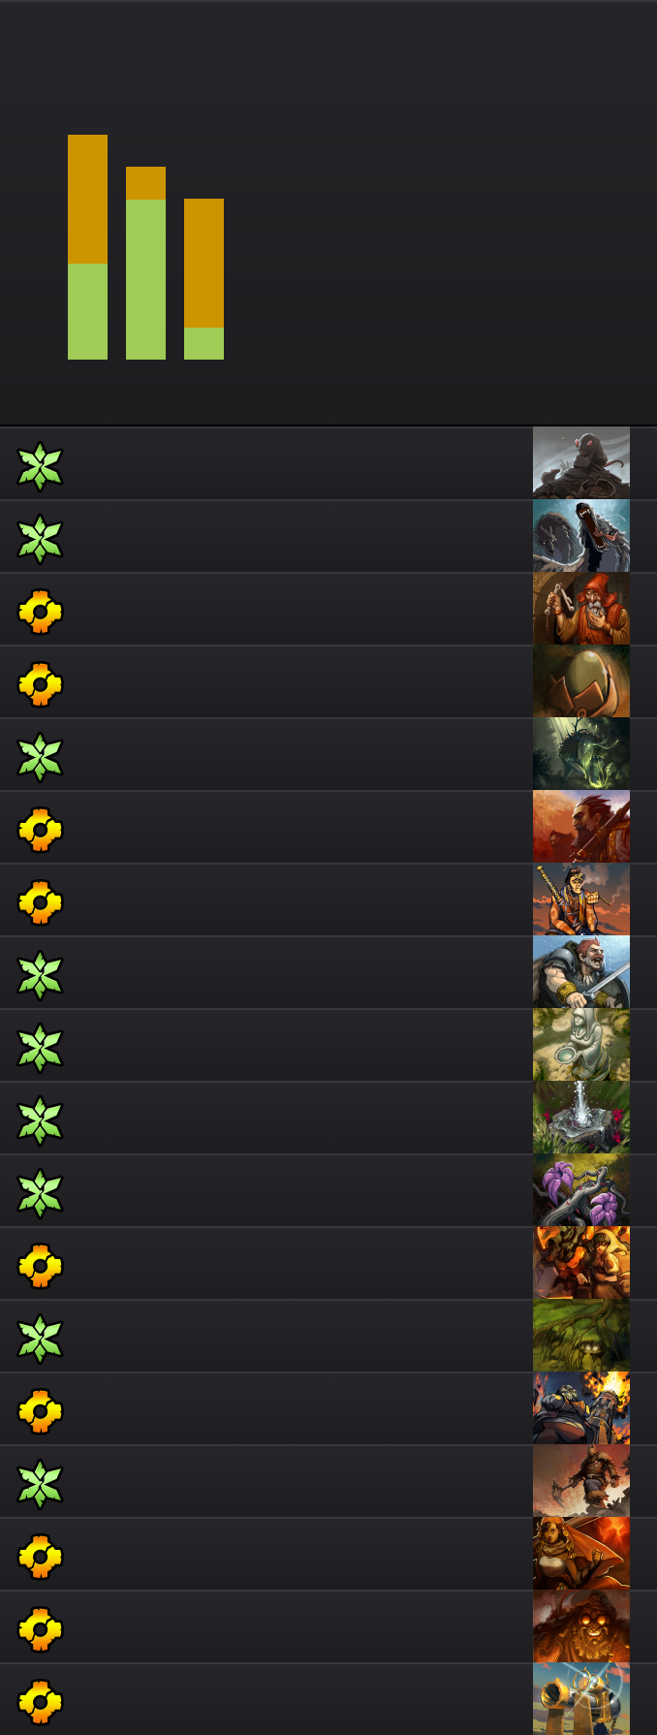Select the green leaf icon in the stone statue row
This screenshot has width=657, height=1735.
(40, 1048)
